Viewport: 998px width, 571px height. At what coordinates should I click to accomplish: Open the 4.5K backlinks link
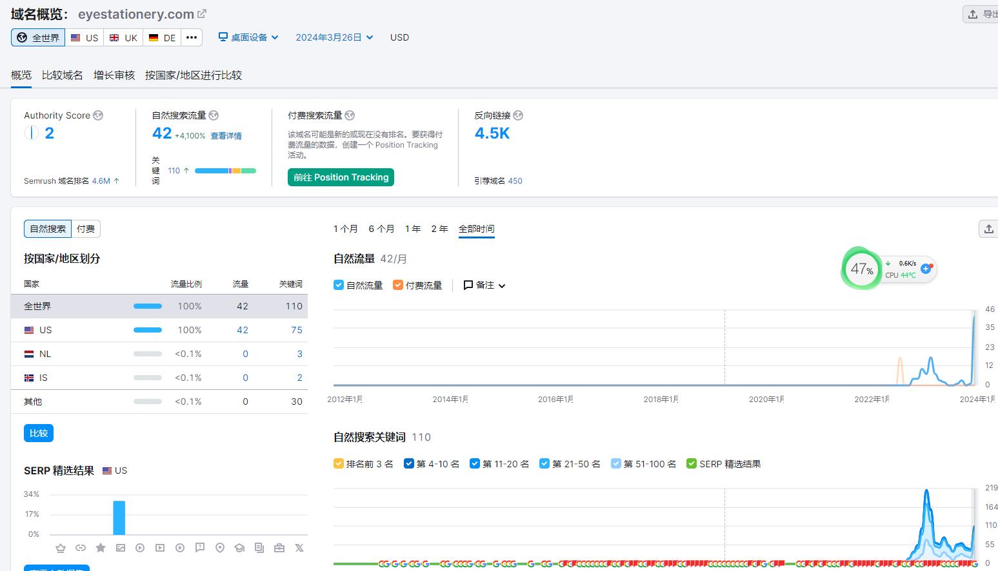click(492, 133)
